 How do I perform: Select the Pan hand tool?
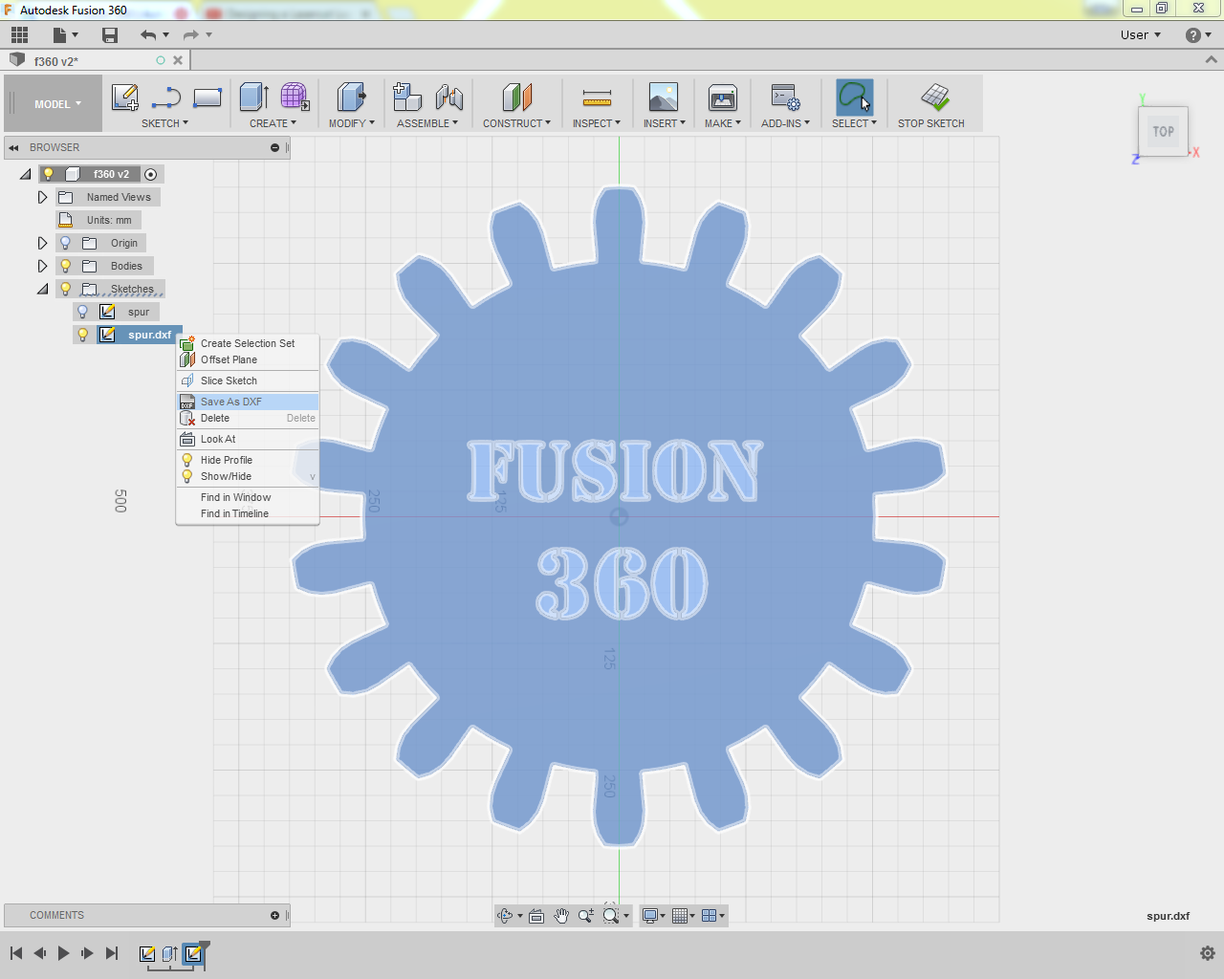point(561,916)
